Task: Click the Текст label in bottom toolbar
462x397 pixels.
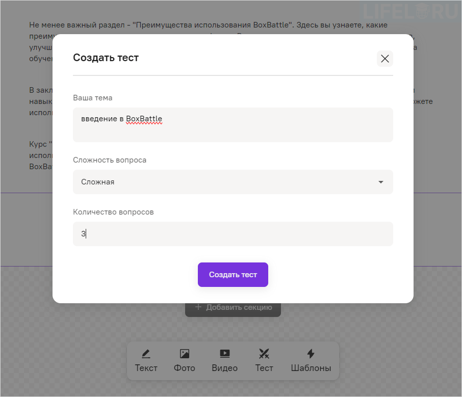Action: pyautogui.click(x=146, y=368)
